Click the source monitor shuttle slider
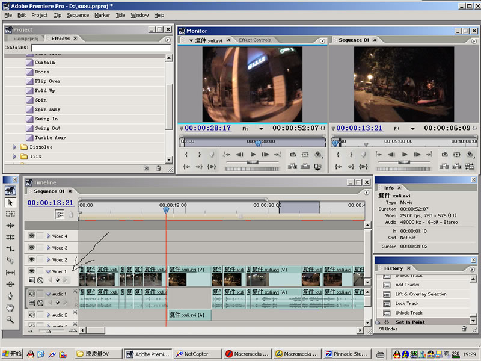 tap(252, 162)
